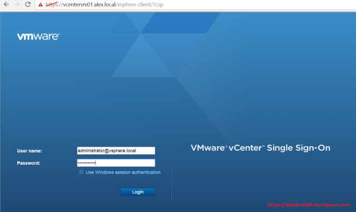Reload the vSphere client page
356x212 pixels.
28,4
